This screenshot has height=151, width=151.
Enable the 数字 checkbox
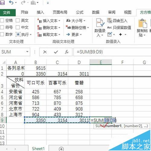click(x=2, y=34)
